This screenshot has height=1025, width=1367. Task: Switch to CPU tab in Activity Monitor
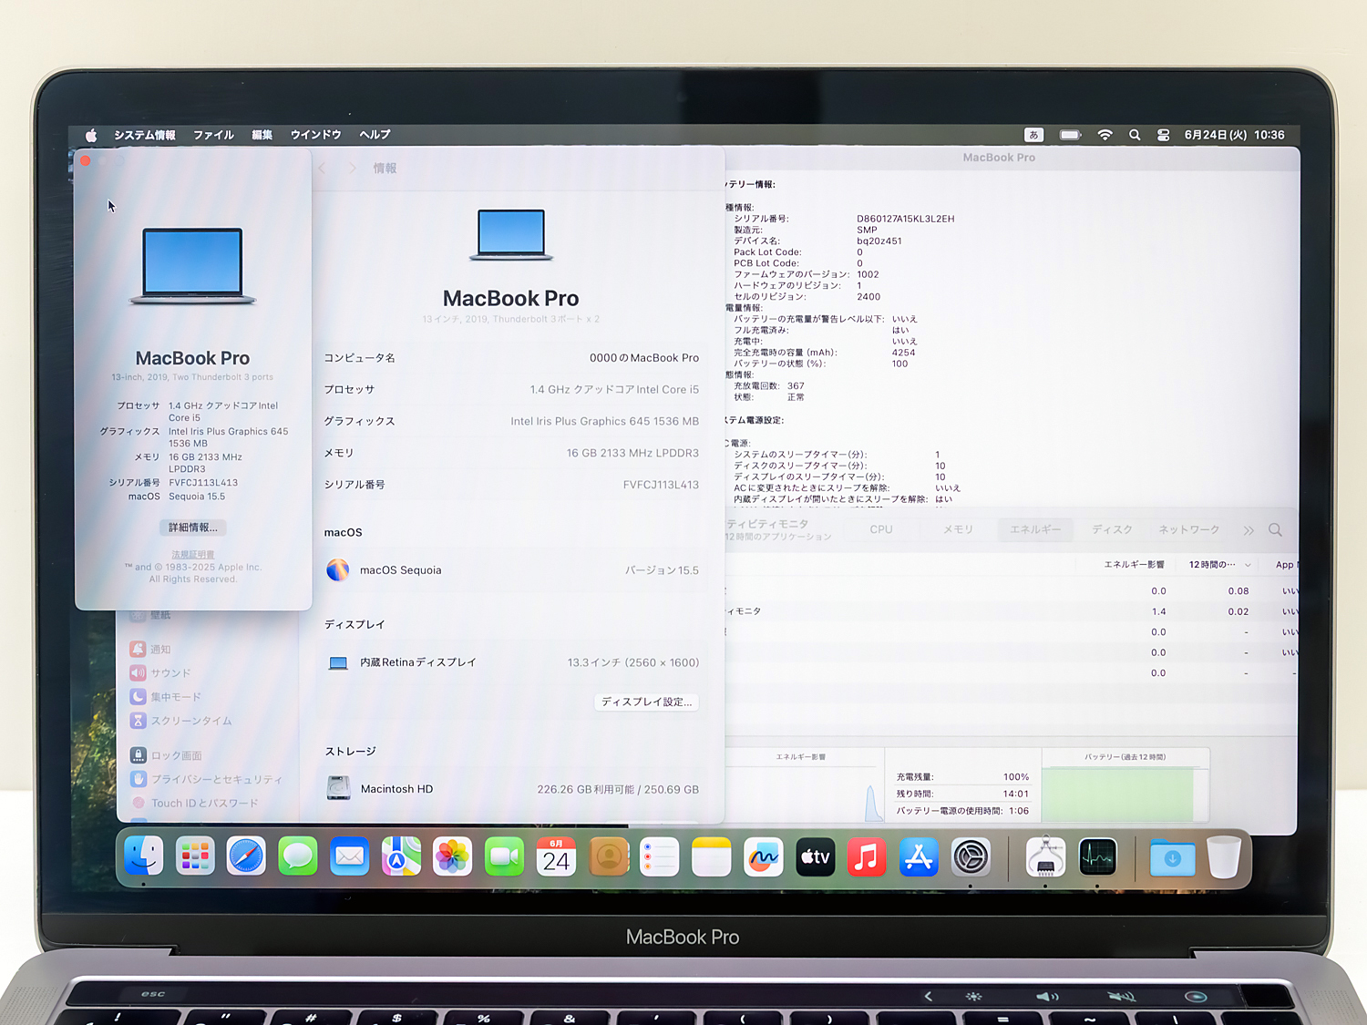pos(881,529)
